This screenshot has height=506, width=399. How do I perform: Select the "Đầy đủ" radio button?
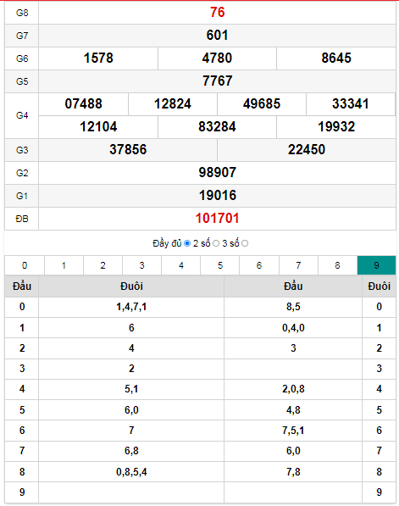[x=187, y=243]
